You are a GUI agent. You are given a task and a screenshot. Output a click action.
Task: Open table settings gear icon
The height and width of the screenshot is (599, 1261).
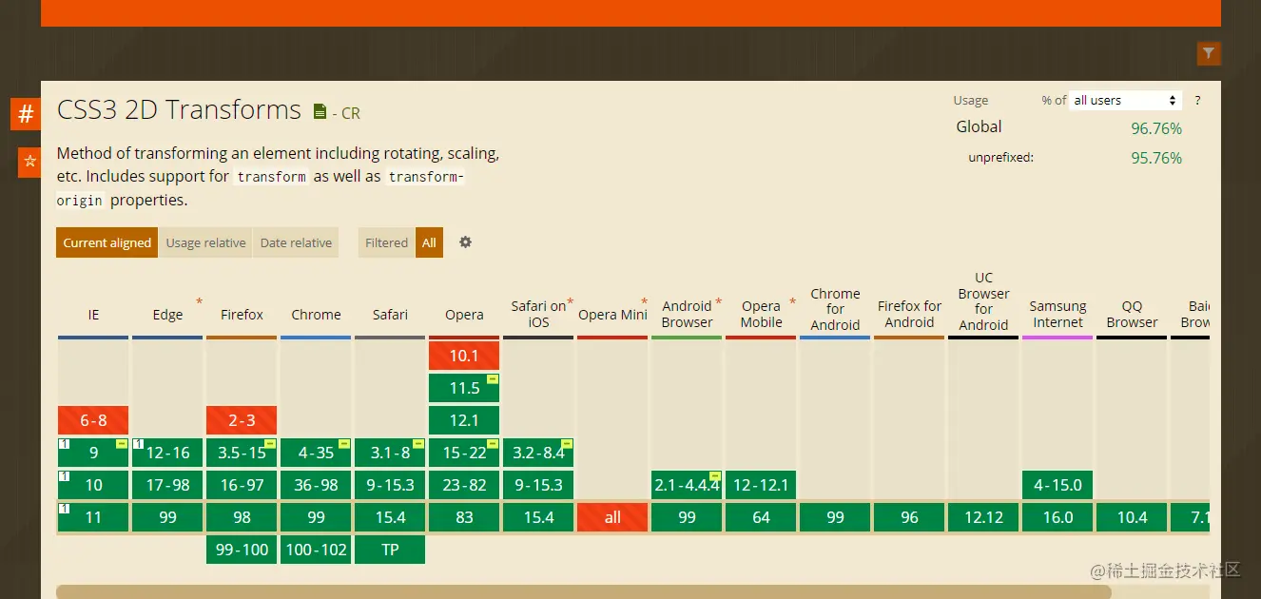(x=465, y=242)
